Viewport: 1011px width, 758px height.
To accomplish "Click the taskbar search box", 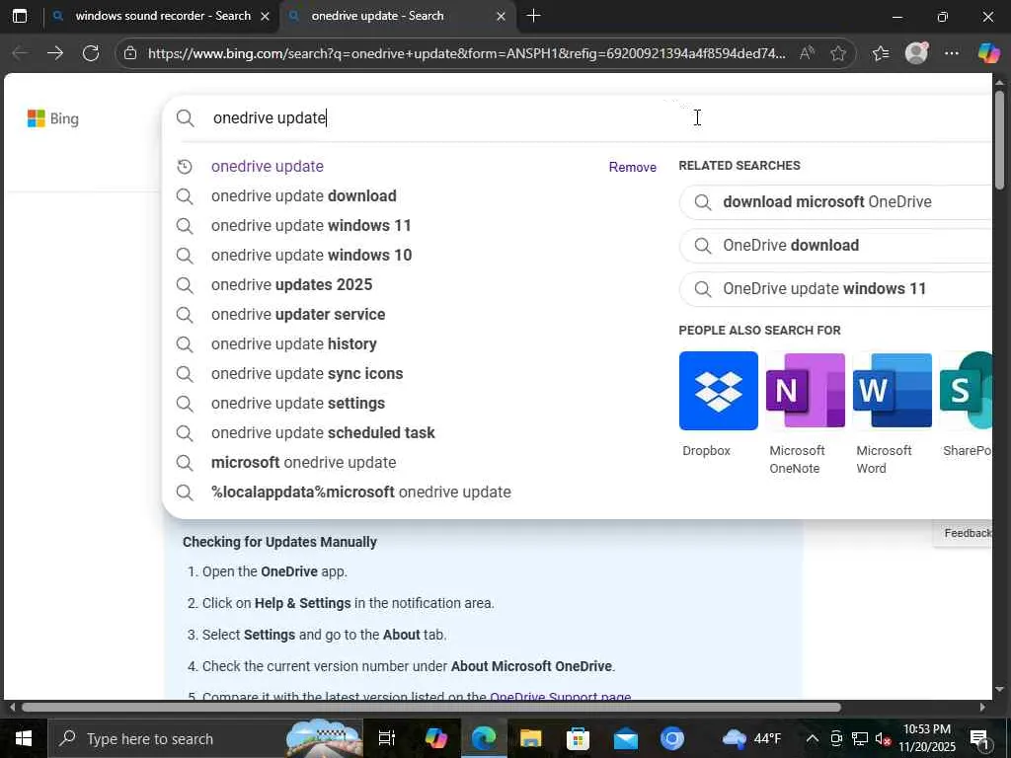I will 206,738.
